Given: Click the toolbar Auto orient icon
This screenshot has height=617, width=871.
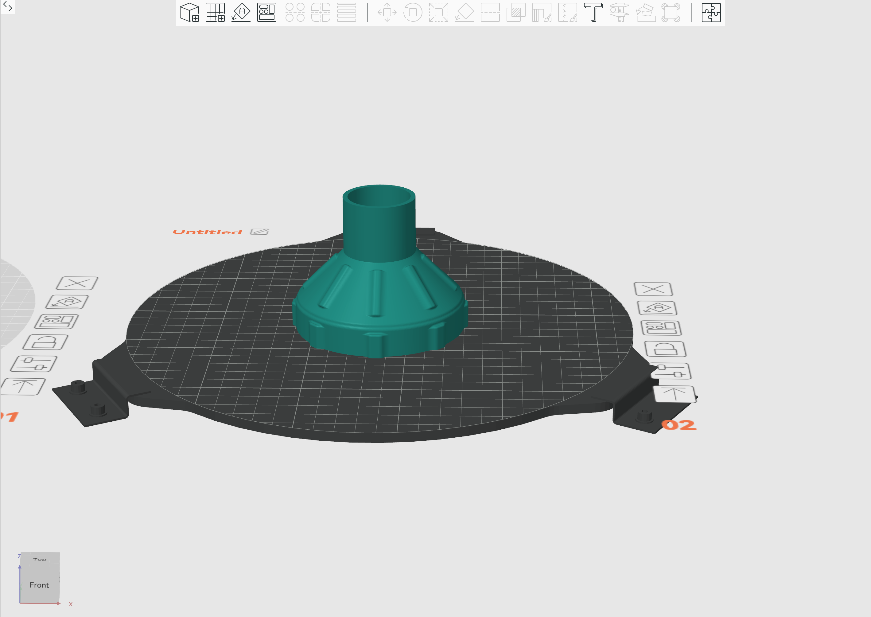Looking at the screenshot, I should pyautogui.click(x=241, y=13).
